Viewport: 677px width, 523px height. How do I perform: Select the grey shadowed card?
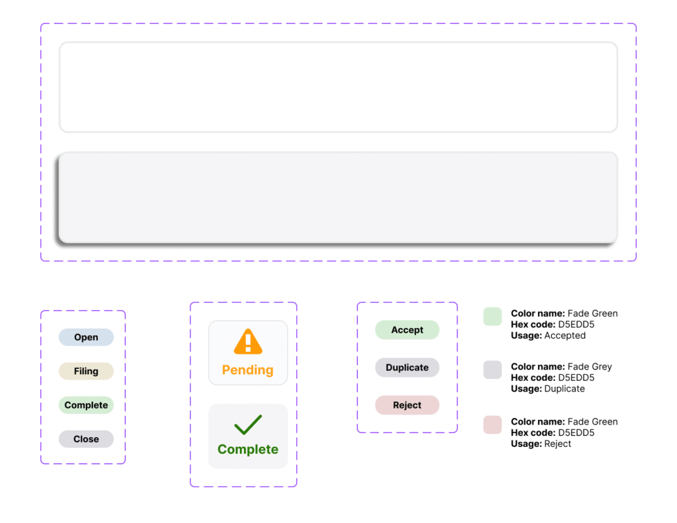pyautogui.click(x=338, y=197)
